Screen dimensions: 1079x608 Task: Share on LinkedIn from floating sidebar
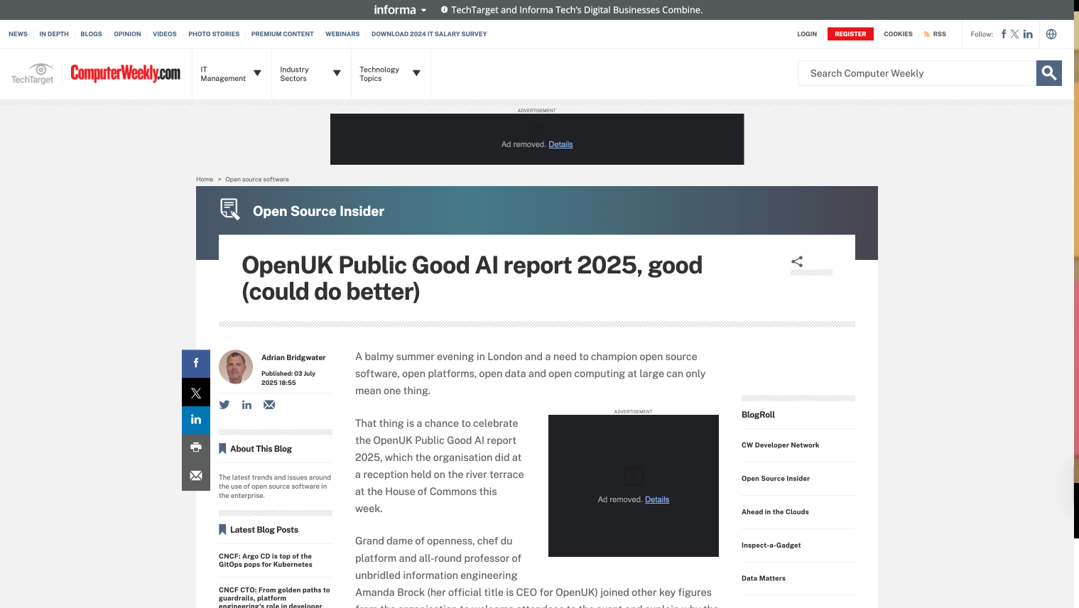point(196,420)
